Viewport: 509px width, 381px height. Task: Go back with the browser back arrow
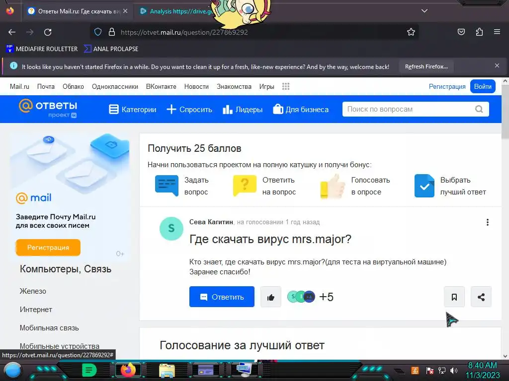pos(12,32)
